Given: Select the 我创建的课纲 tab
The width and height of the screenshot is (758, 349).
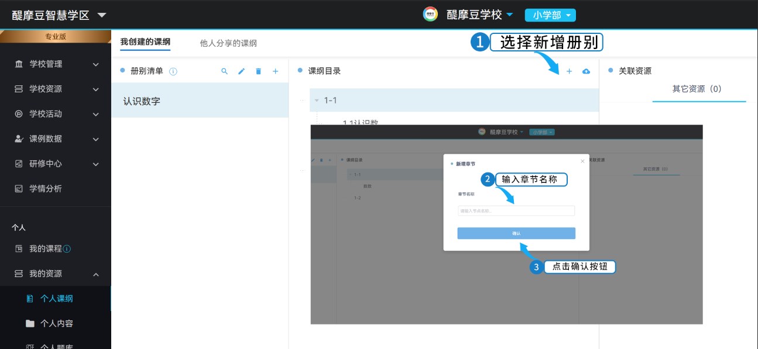Looking at the screenshot, I should [x=145, y=42].
